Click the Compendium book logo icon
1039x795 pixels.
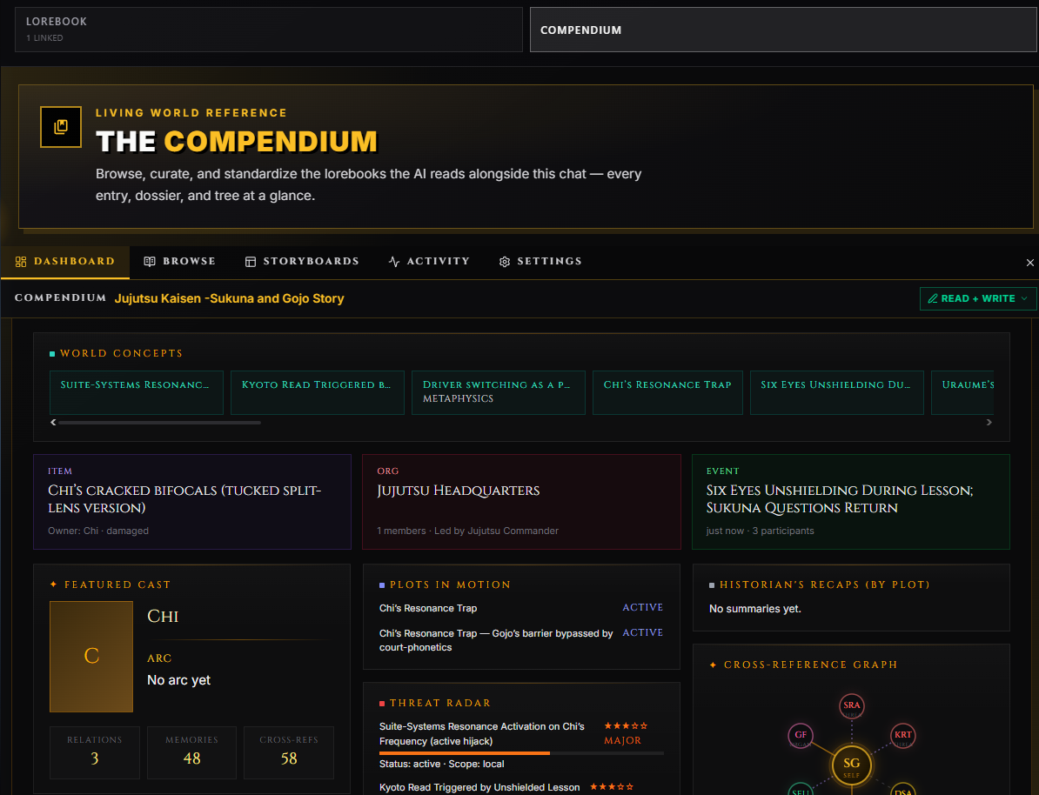pos(61,126)
